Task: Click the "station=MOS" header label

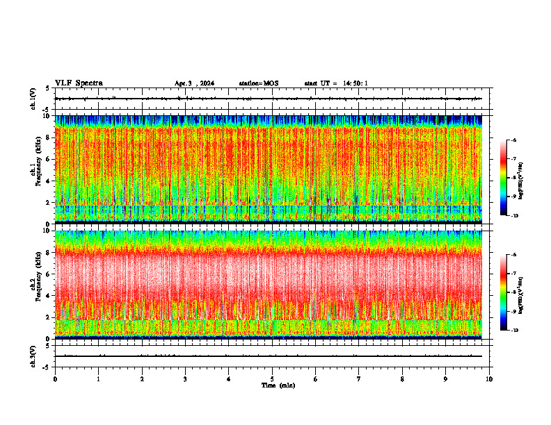Action: point(259,83)
